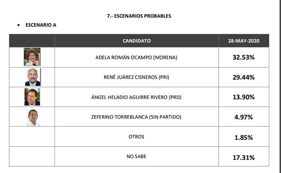Select the 4.97% value

(244, 117)
